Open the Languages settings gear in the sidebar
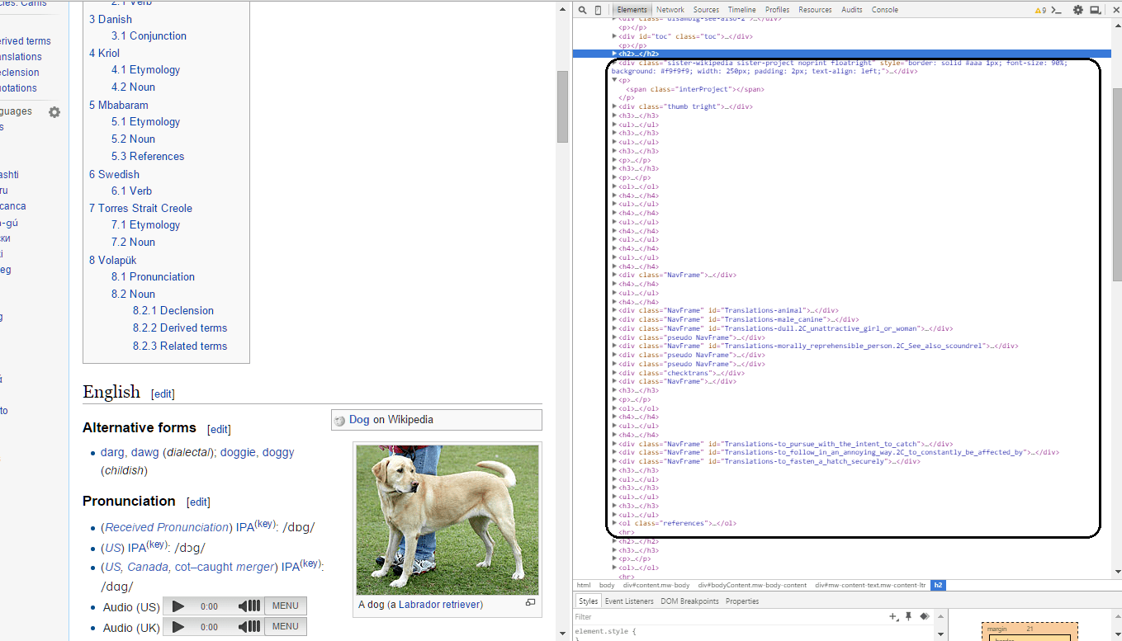The width and height of the screenshot is (1122, 641). pyautogui.click(x=54, y=111)
